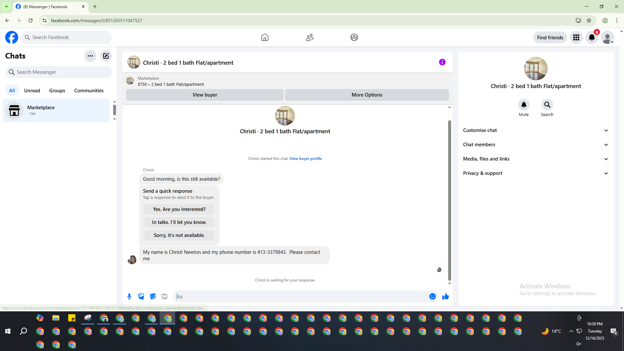Bookmark this page with the star icon
624x351 pixels.
click(x=589, y=20)
